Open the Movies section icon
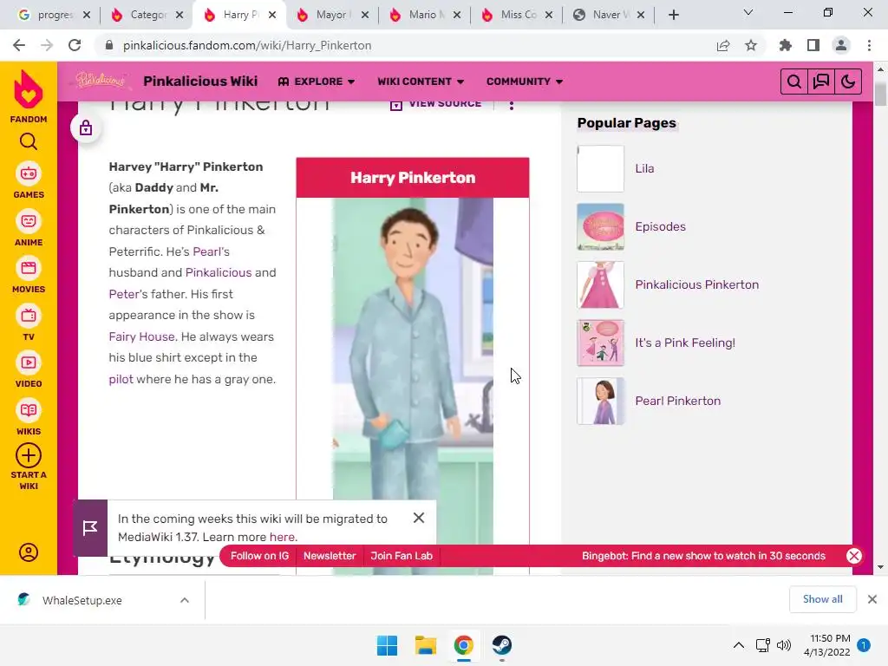Screen dimensions: 888x666 click(x=29, y=268)
